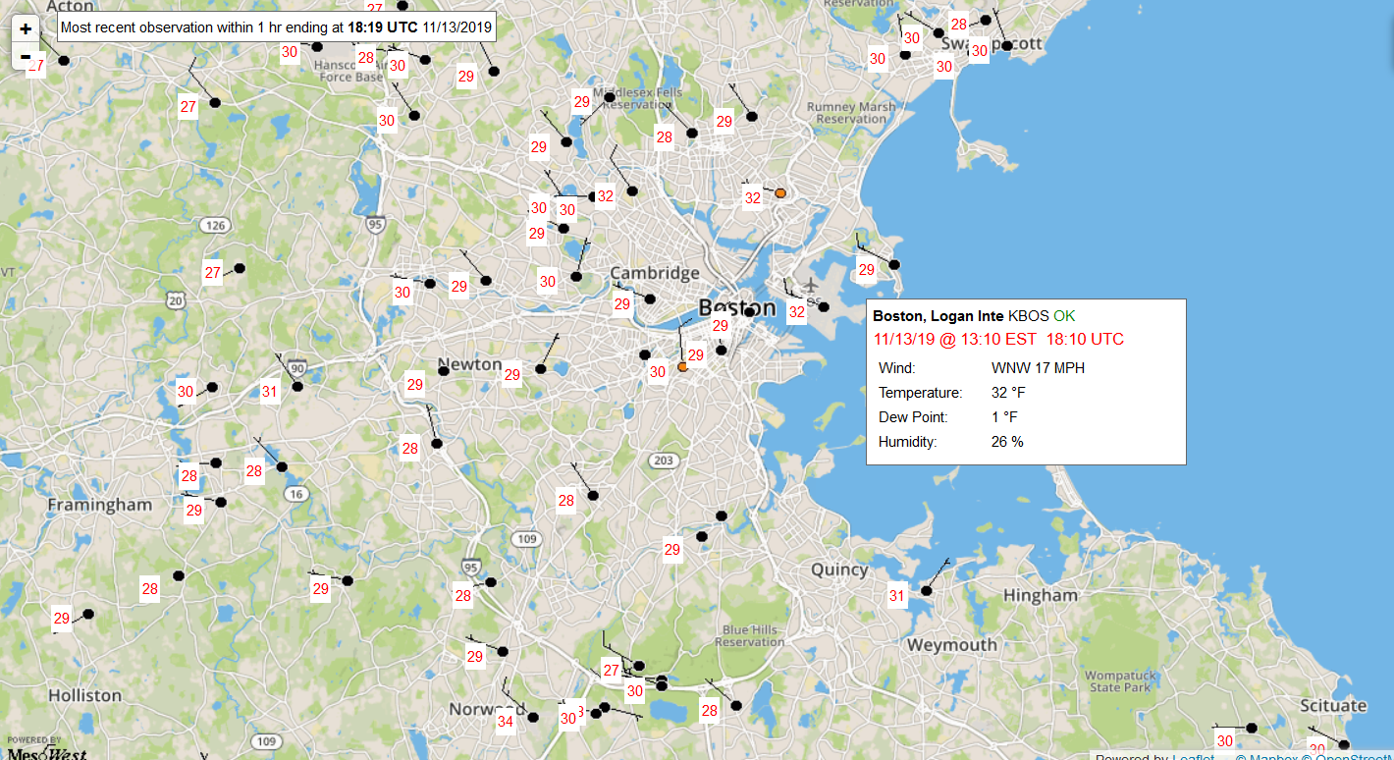Select the station labeled 28 south of Framingham
This screenshot has height=760, width=1394.
click(x=178, y=575)
